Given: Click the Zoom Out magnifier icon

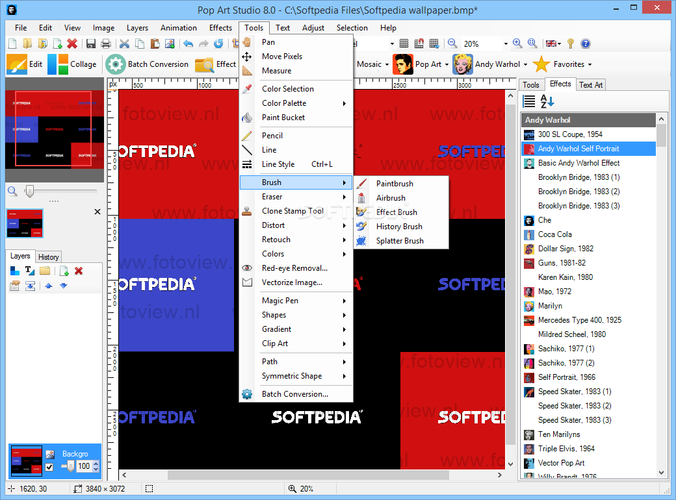Looking at the screenshot, I should 452,44.
